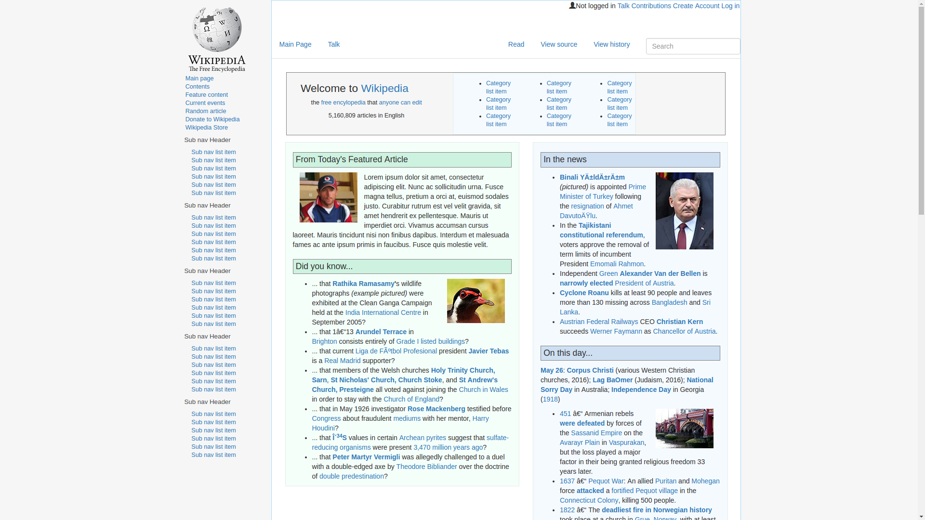Screen dimensions: 925x520
Task: Click the 1637 year link
Action: (567, 481)
